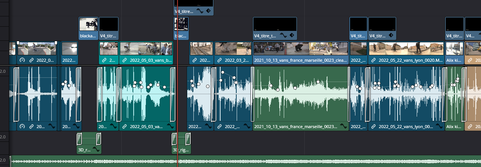The width and height of the screenshot is (481, 167).
Task: Click the curve icon on the topmost V4_titre clip
Action: [200, 11]
